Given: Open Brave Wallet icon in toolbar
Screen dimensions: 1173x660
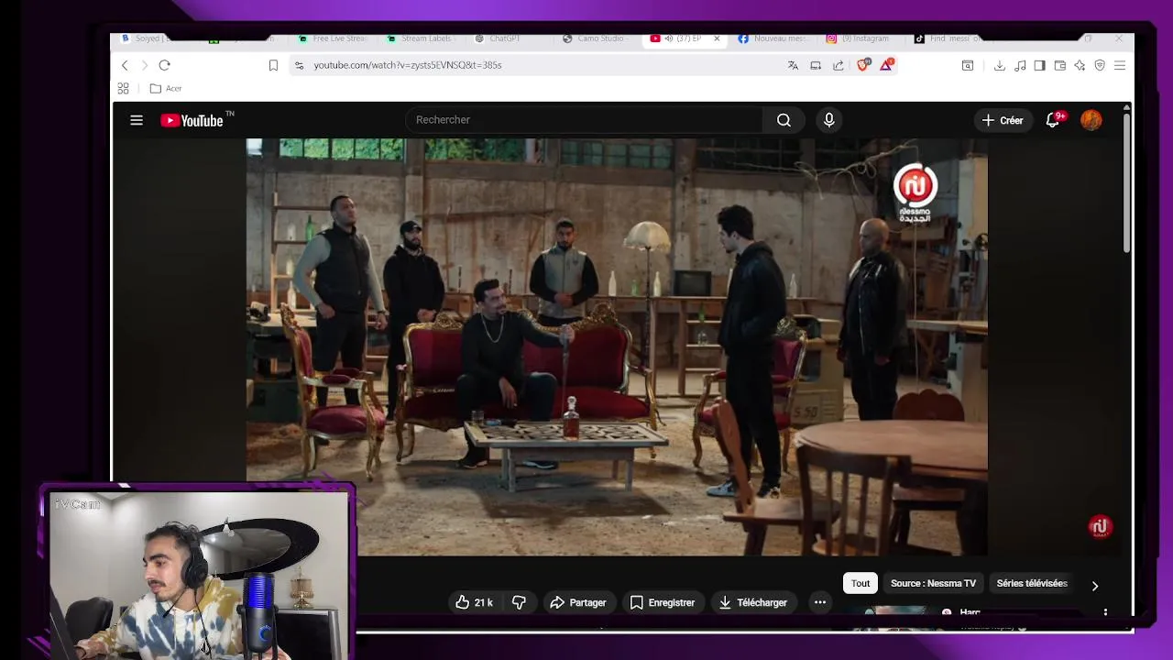Looking at the screenshot, I should click(x=1059, y=65).
